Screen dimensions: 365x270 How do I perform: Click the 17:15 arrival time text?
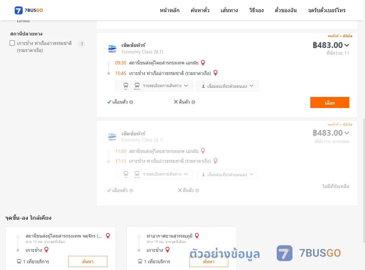click(x=121, y=161)
